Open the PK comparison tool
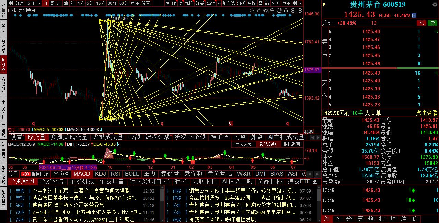The image size is (439, 223). (x=174, y=3)
